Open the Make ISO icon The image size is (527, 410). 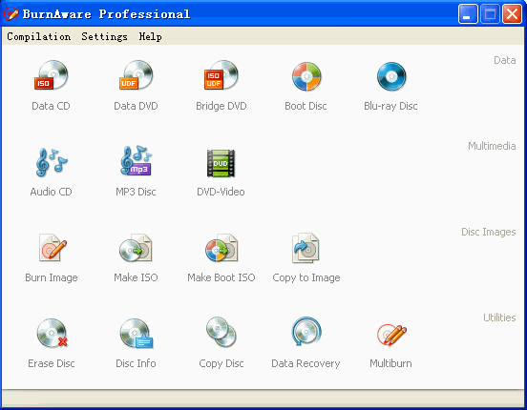pyautogui.click(x=137, y=248)
